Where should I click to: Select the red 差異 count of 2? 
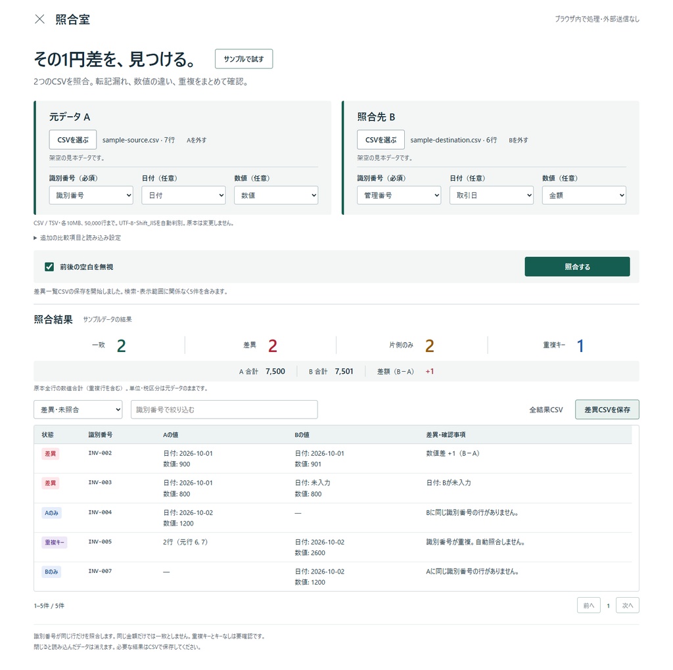[x=273, y=346]
